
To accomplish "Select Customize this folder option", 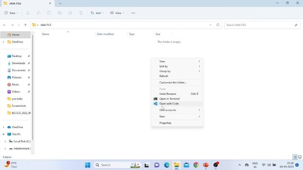I will 177,82.
